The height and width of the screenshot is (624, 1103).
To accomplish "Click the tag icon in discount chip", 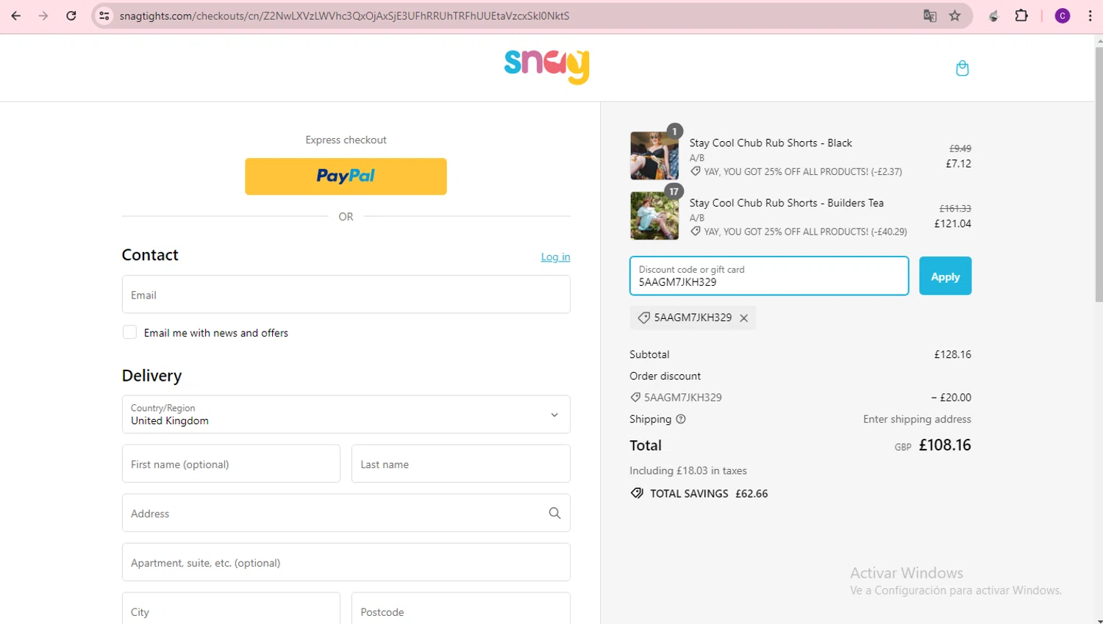I will tap(643, 318).
